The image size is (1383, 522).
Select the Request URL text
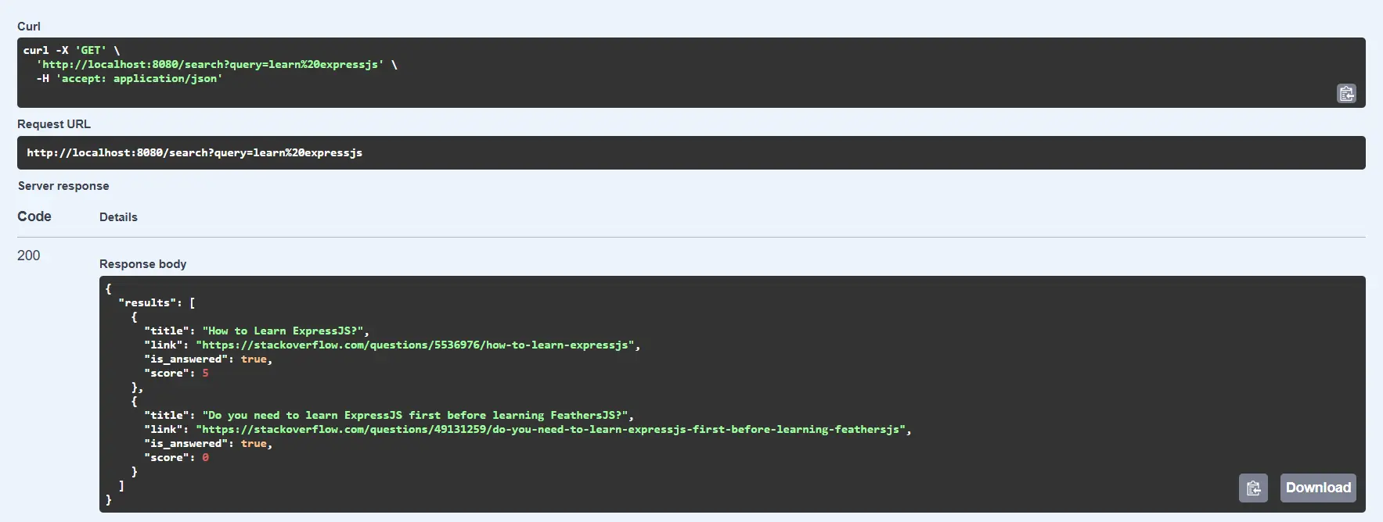coord(194,152)
